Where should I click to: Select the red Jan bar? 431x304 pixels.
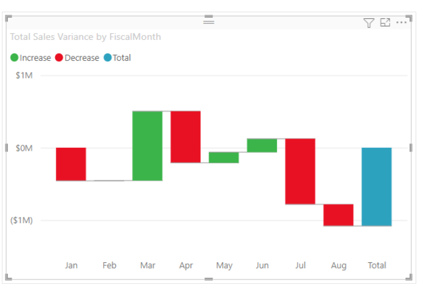point(71,164)
